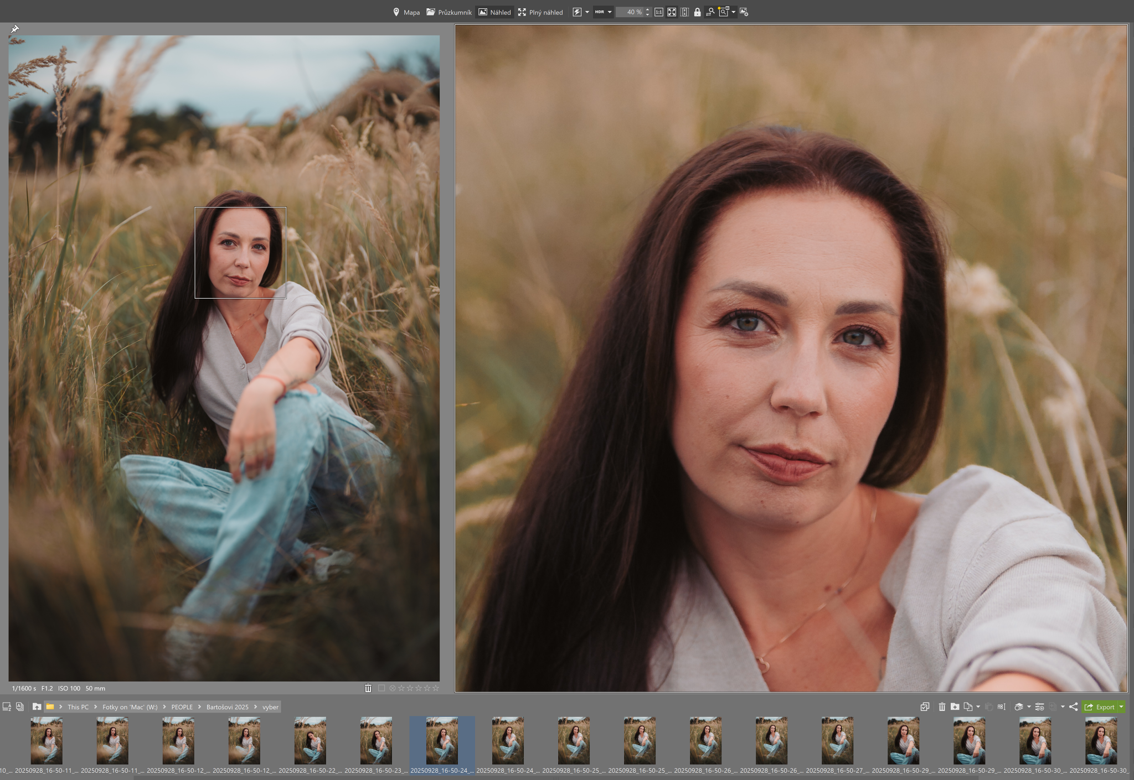Open the lightning quick-preview dropdown arrow
The height and width of the screenshot is (780, 1134).
587,12
